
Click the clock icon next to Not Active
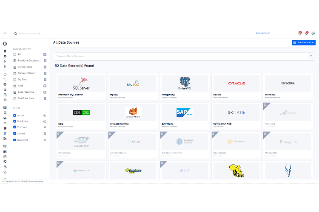[x=45, y=122]
